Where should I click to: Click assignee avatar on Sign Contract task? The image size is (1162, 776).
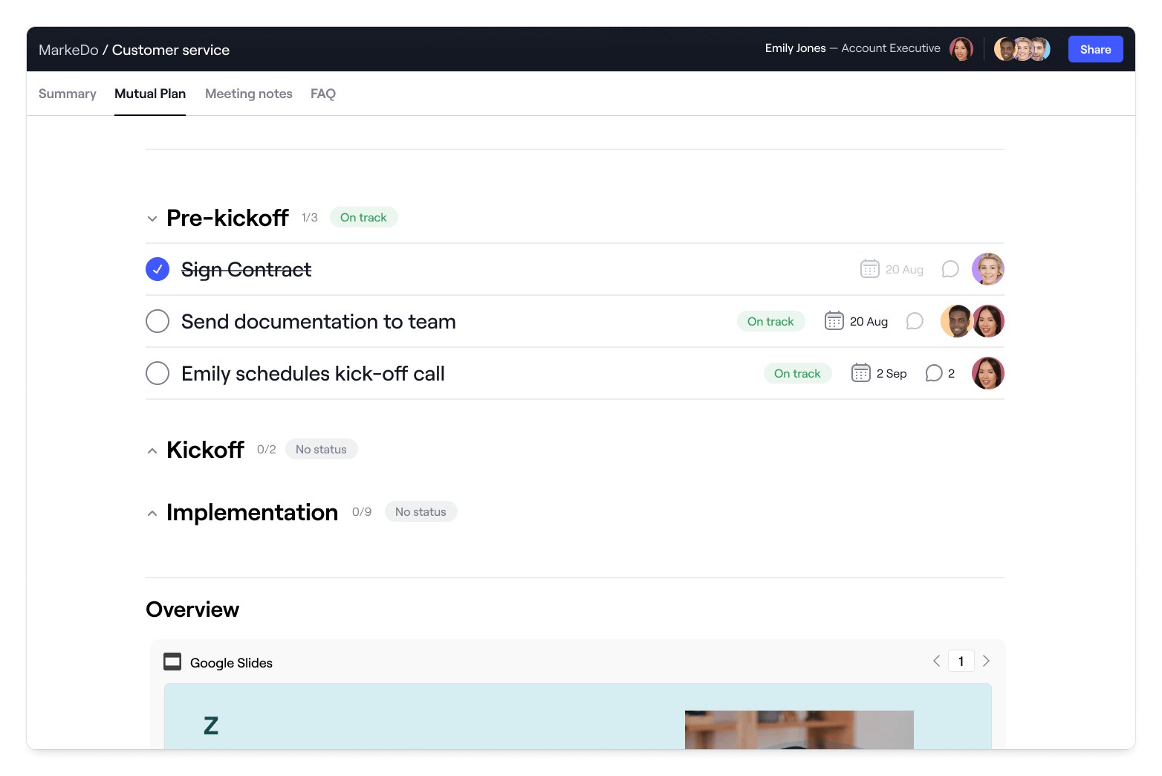[x=988, y=268]
